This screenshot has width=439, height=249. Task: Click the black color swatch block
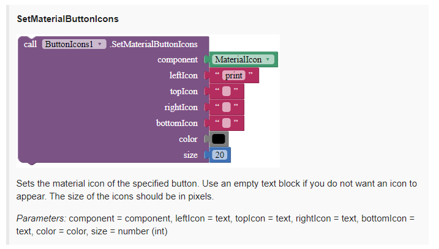tap(219, 139)
